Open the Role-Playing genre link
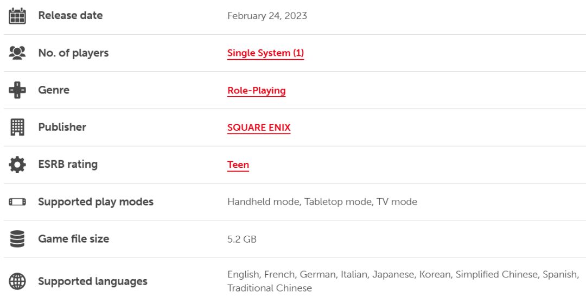This screenshot has width=586, height=303. point(256,91)
